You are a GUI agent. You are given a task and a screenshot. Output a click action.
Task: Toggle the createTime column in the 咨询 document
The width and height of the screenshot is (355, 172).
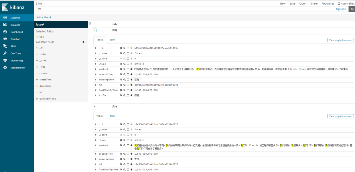(128, 74)
